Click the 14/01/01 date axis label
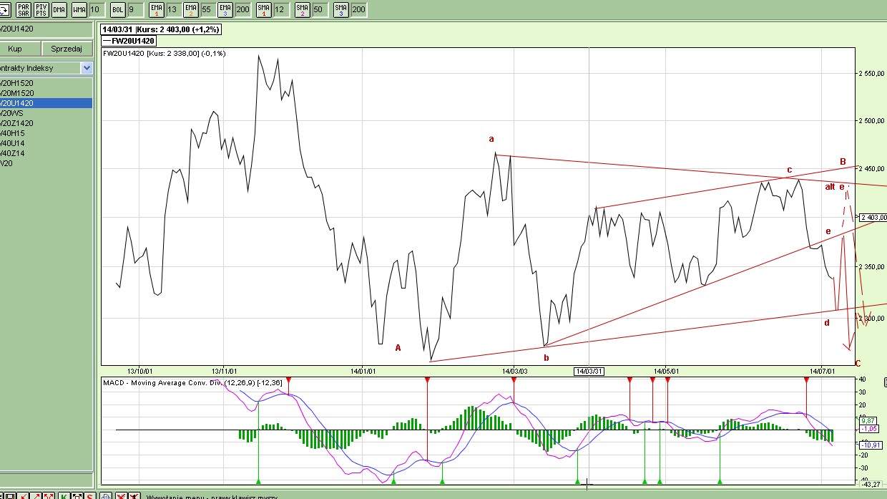Image resolution: width=887 pixels, height=499 pixels. 363,370
